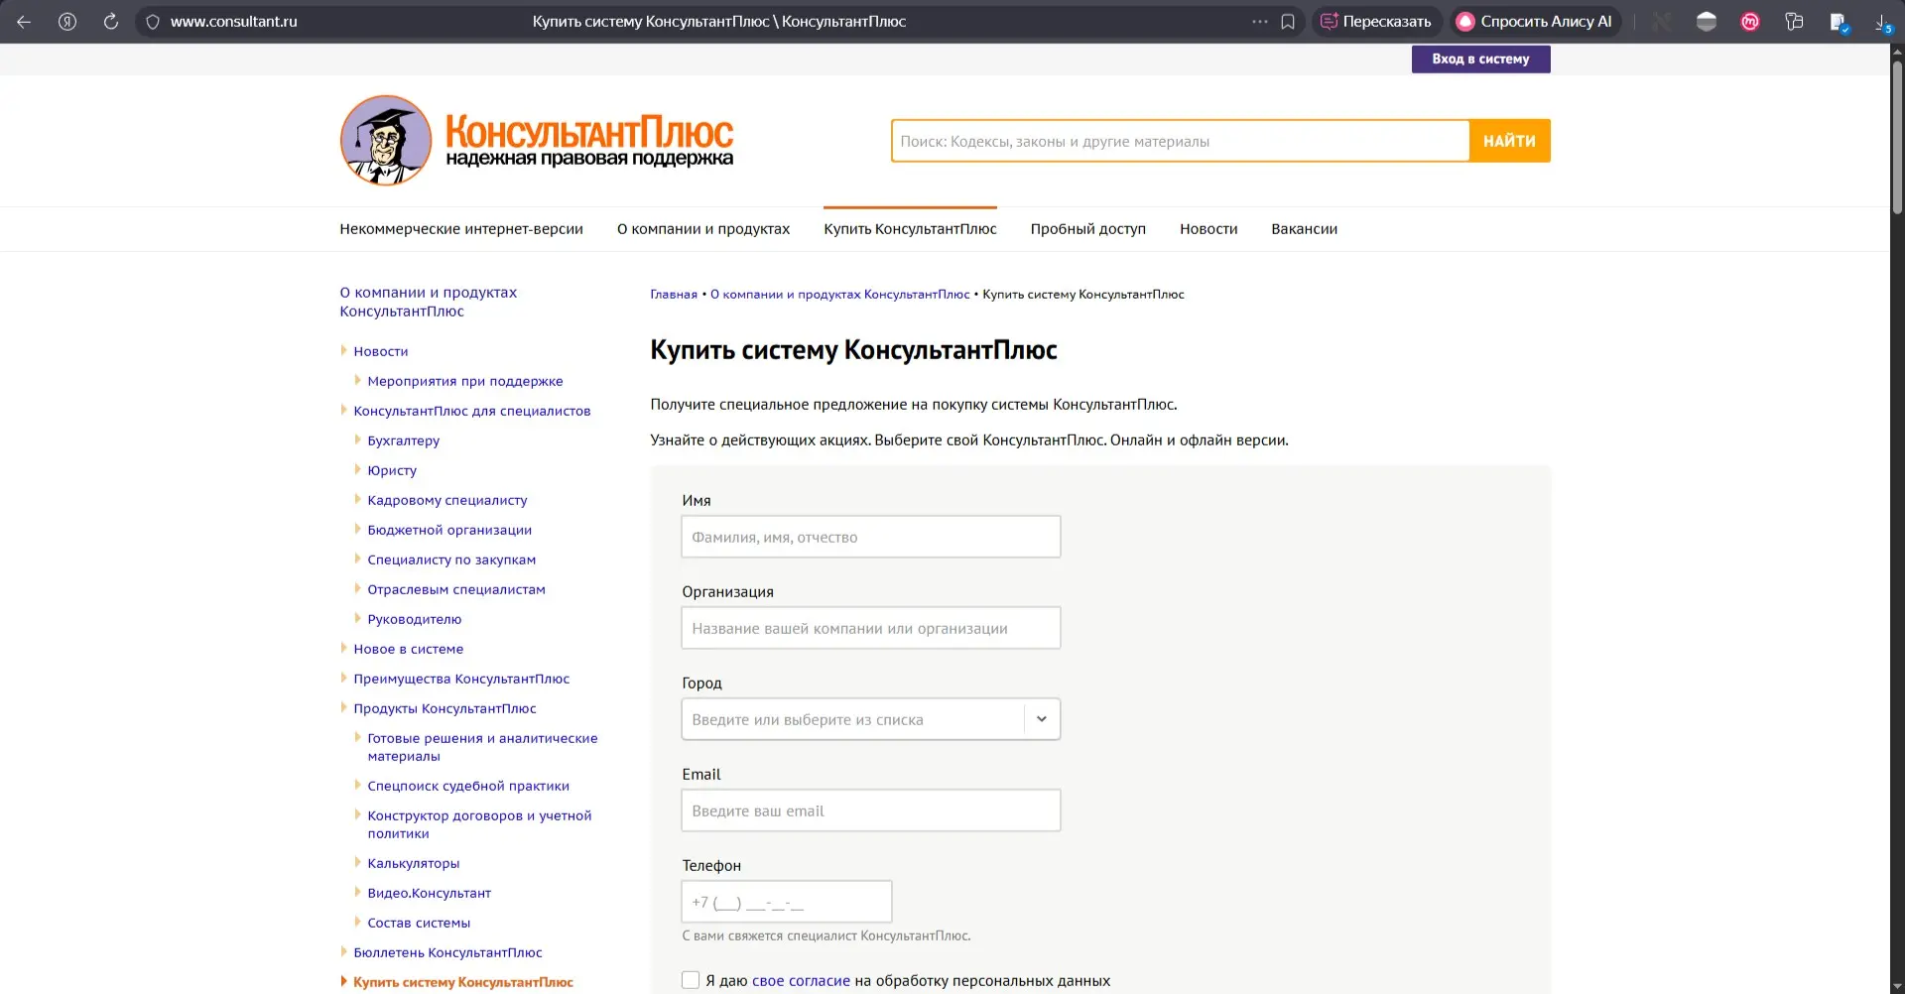1905x994 pixels.
Task: Click breadcrumb О компании и продуктах КонсультантПлюс
Action: pyautogui.click(x=839, y=294)
